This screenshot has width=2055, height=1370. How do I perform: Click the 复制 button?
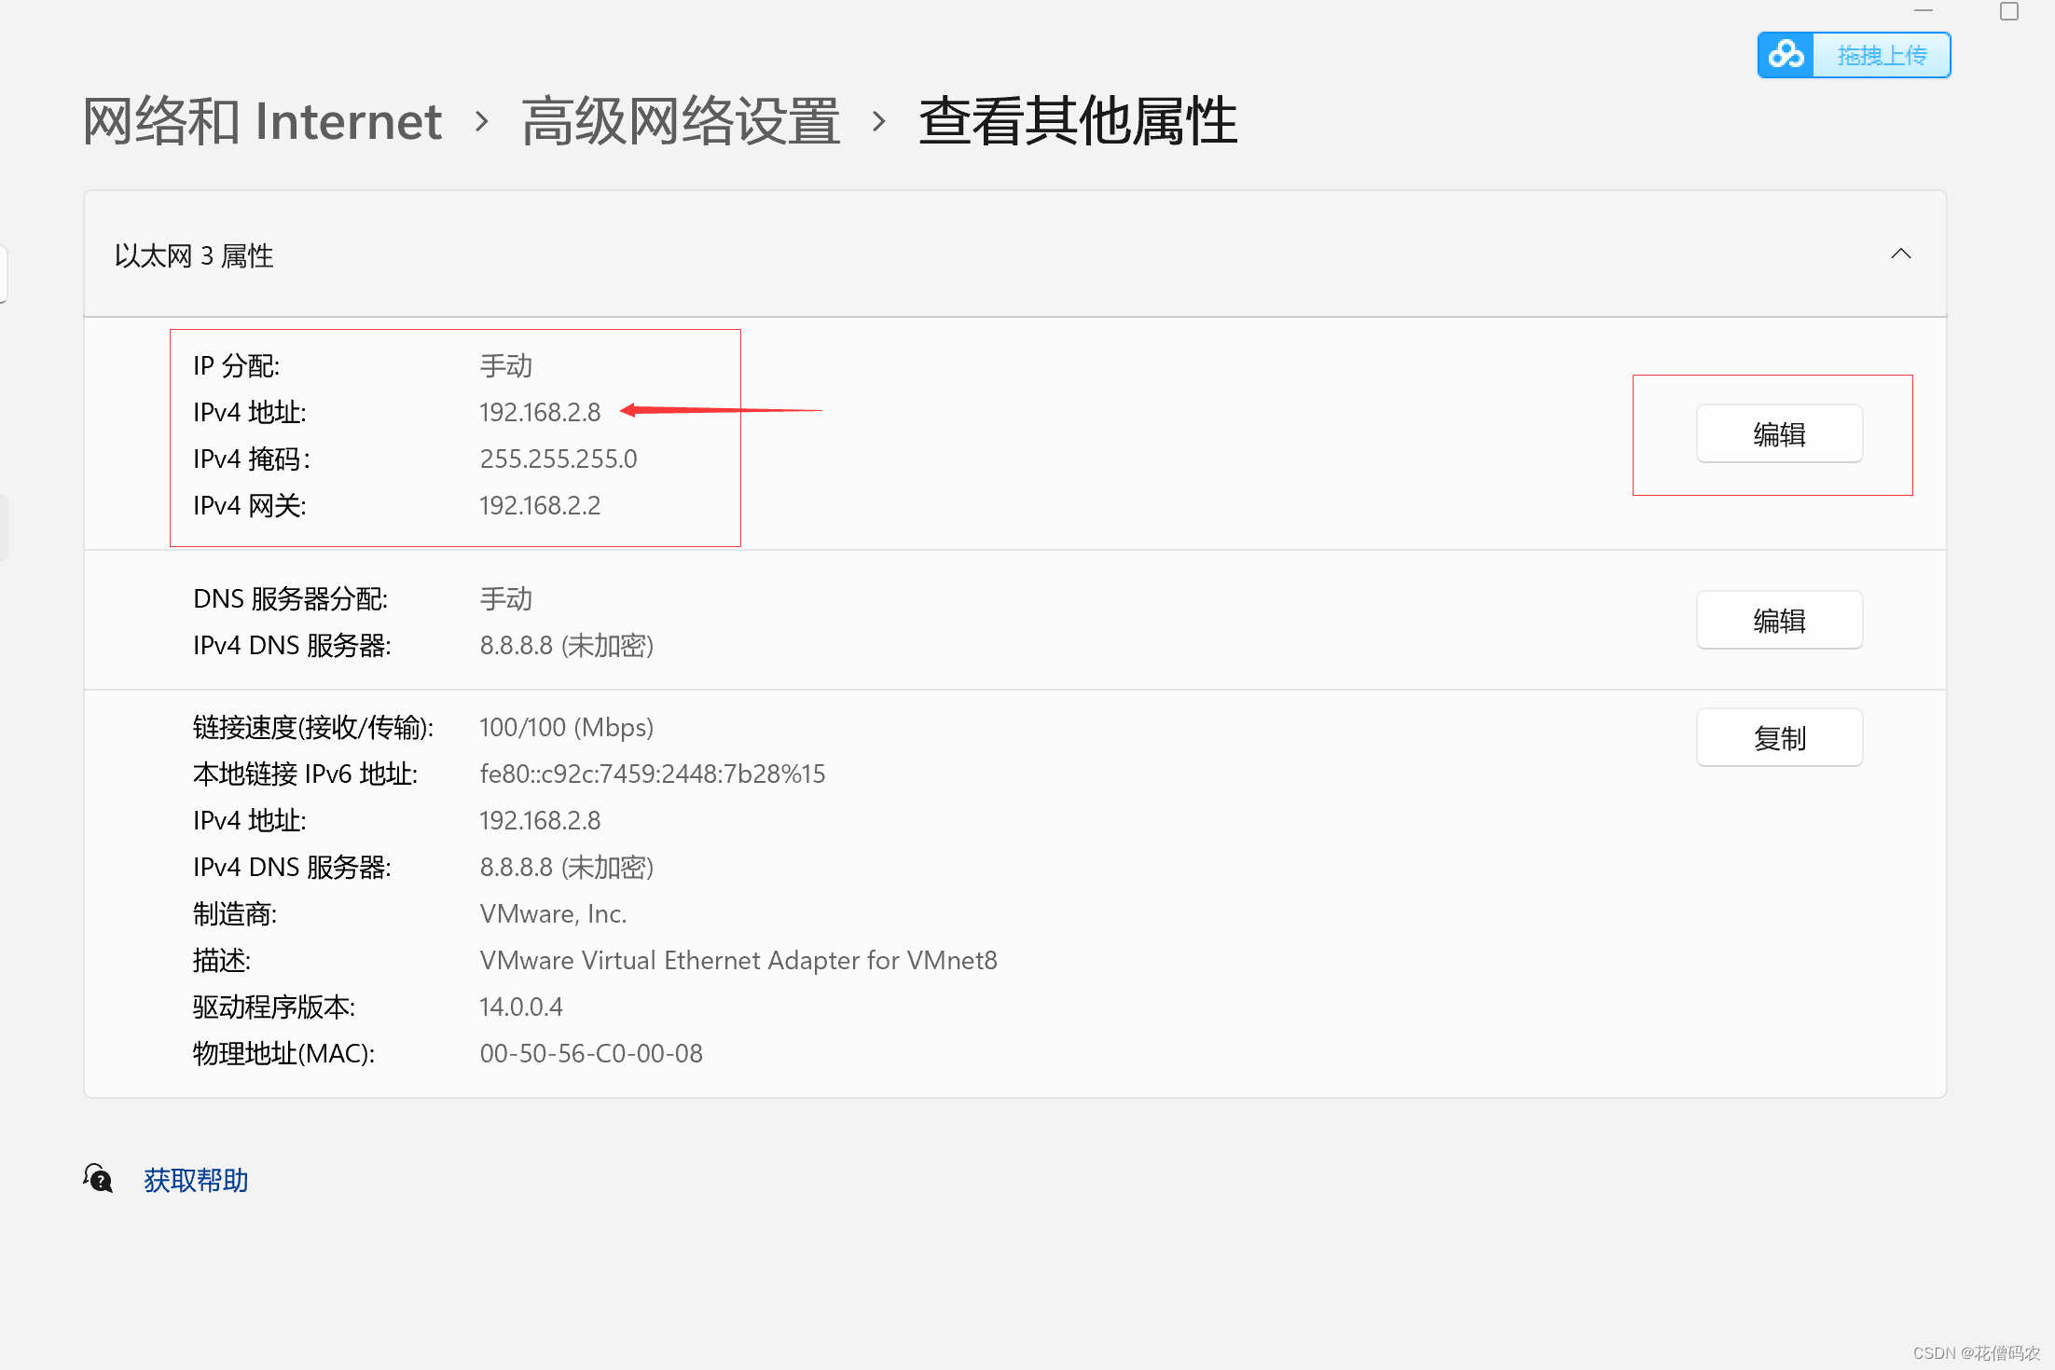(1779, 737)
